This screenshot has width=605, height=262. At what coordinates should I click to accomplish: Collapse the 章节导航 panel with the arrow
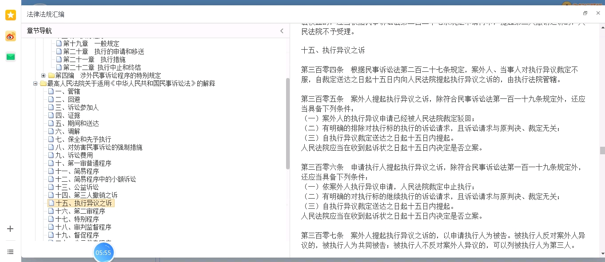click(x=281, y=31)
